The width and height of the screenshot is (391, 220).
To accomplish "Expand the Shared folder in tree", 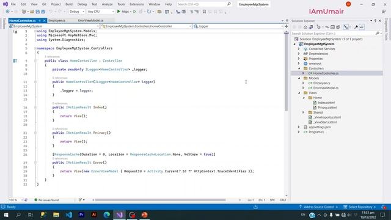I will coord(304,112).
